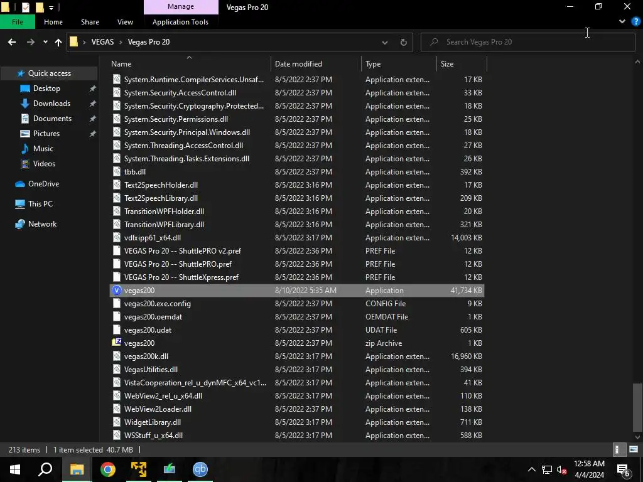Viewport: 643px width, 482px height.
Task: Open qBittorrent from the taskbar
Action: click(200, 469)
